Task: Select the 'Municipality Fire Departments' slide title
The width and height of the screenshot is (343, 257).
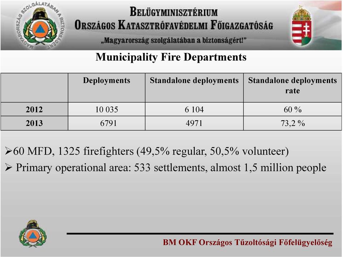Action: click(x=171, y=57)
